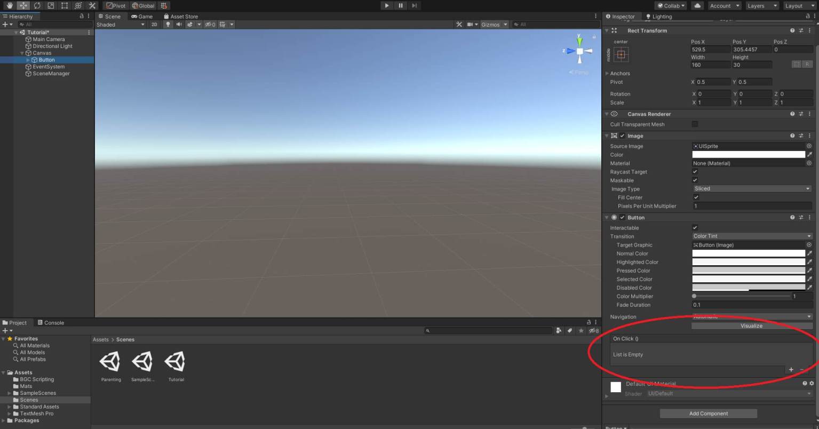Select the Hand tool in the toolbar
This screenshot has height=429, width=819.
(10, 5)
